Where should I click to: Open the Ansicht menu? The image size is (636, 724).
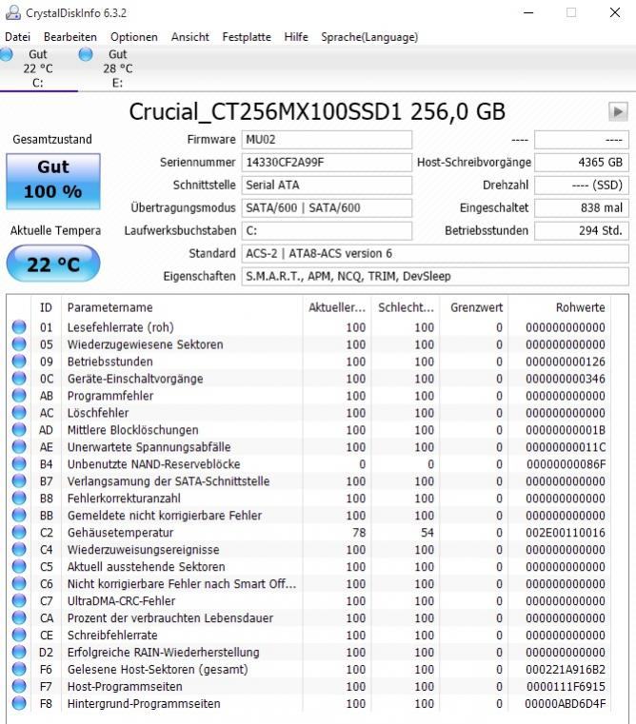(x=190, y=37)
